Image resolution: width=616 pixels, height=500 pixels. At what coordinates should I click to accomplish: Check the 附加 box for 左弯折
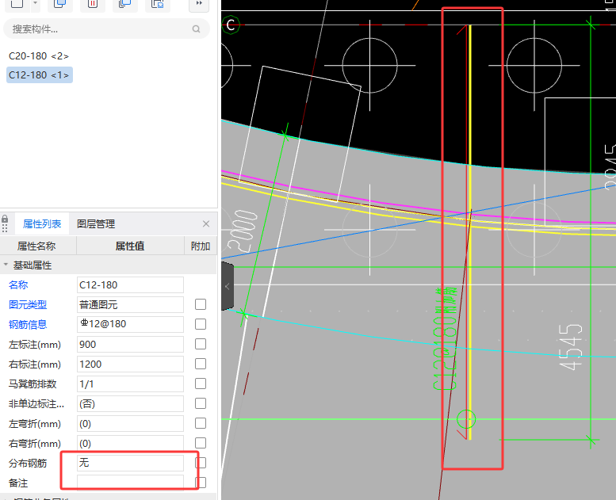pyautogui.click(x=201, y=423)
